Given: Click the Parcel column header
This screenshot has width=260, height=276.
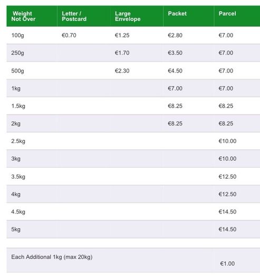Looking at the screenshot, I should click(x=227, y=14).
